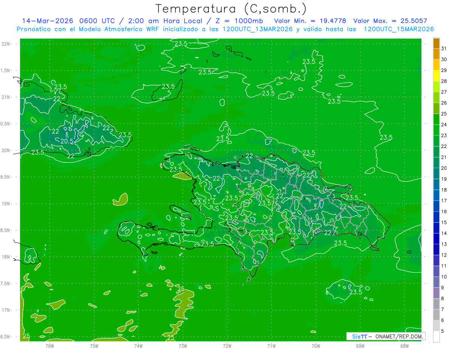This screenshot has height=351, width=454.
Task: Click the '74W' longitude axis label
Action: [x=138, y=346]
